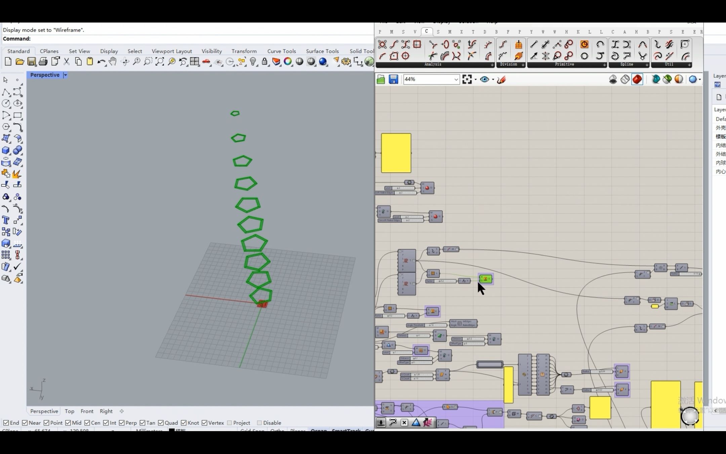Screen dimensions: 726x454
Task: Open the Perspective viewport menu arrow
Action: pos(66,75)
